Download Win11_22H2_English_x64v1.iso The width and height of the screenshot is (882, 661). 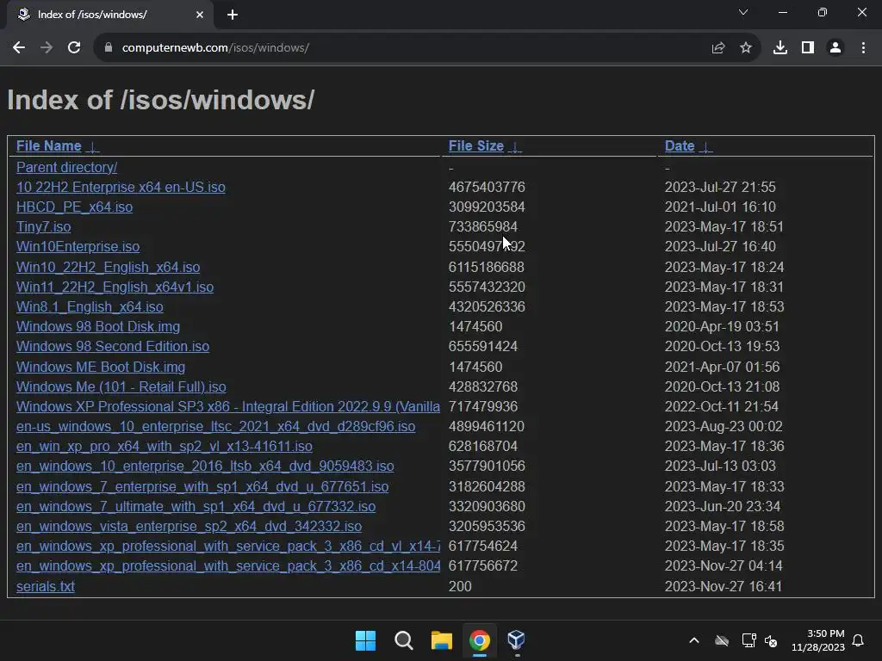115,287
